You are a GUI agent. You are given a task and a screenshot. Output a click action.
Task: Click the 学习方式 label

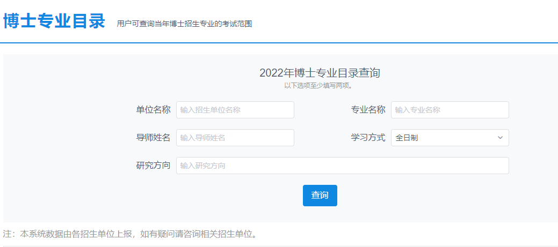click(368, 138)
